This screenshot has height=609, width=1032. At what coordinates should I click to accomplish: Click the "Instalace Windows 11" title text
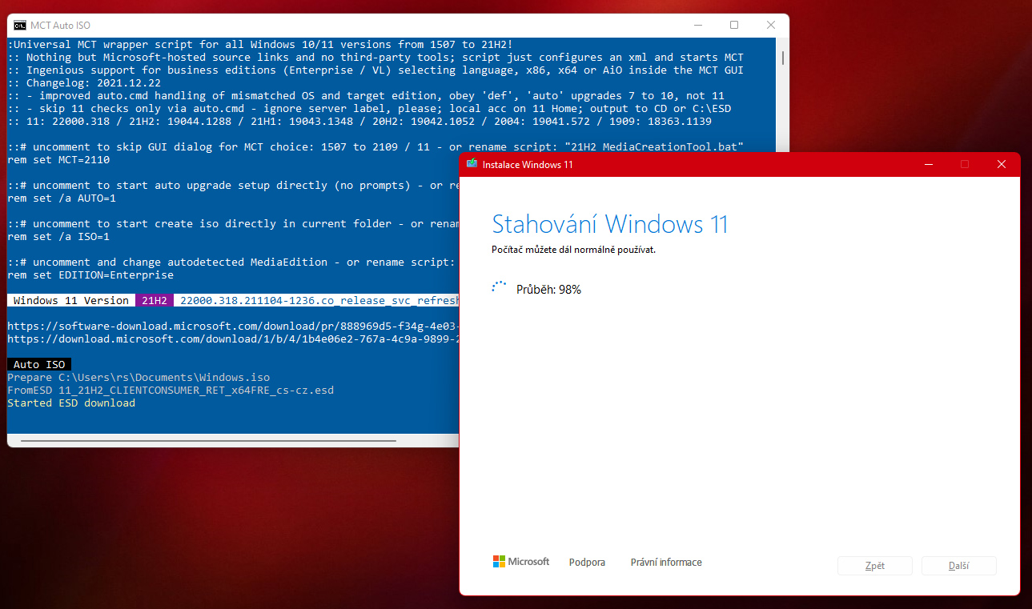point(527,164)
